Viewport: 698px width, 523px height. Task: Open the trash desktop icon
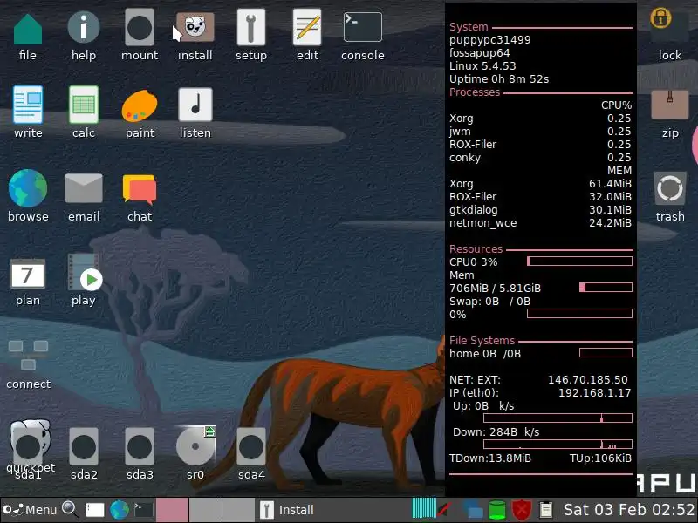coord(669,188)
